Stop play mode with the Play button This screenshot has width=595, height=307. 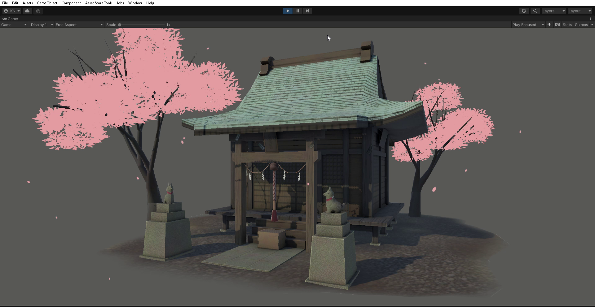[x=288, y=11]
